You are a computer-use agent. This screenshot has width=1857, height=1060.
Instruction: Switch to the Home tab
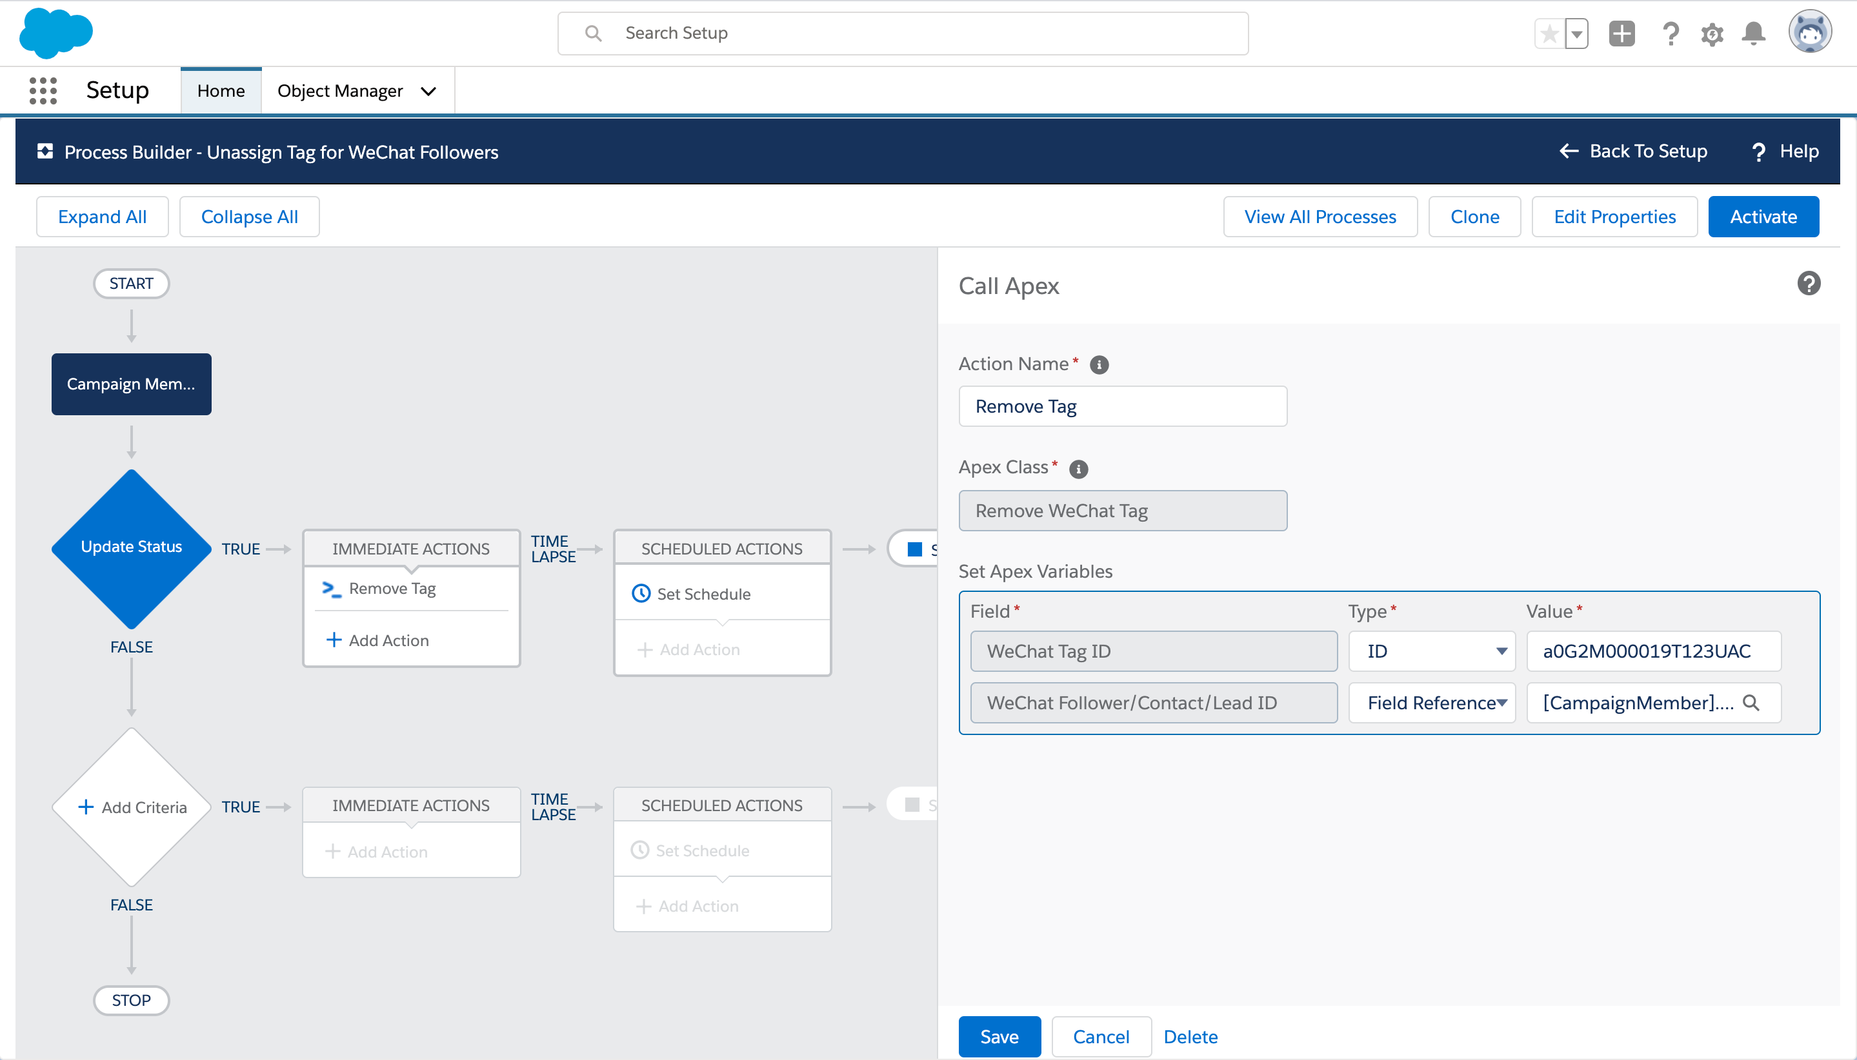coord(221,91)
